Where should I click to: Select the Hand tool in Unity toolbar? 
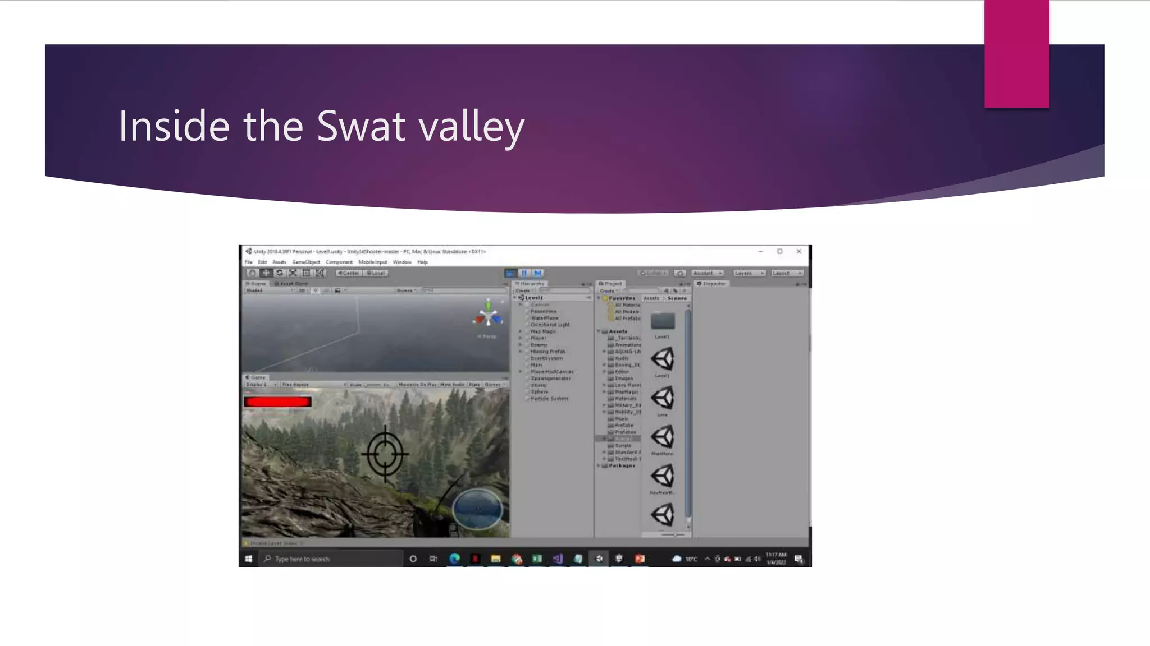coord(252,273)
